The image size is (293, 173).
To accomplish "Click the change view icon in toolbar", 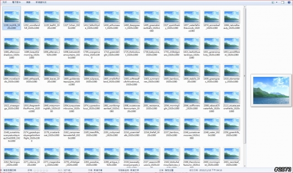I will (x=273, y=2).
